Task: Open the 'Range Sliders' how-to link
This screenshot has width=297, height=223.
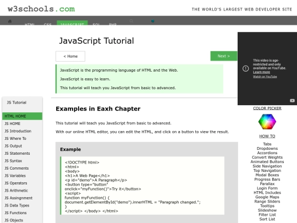Action: coord(267,202)
